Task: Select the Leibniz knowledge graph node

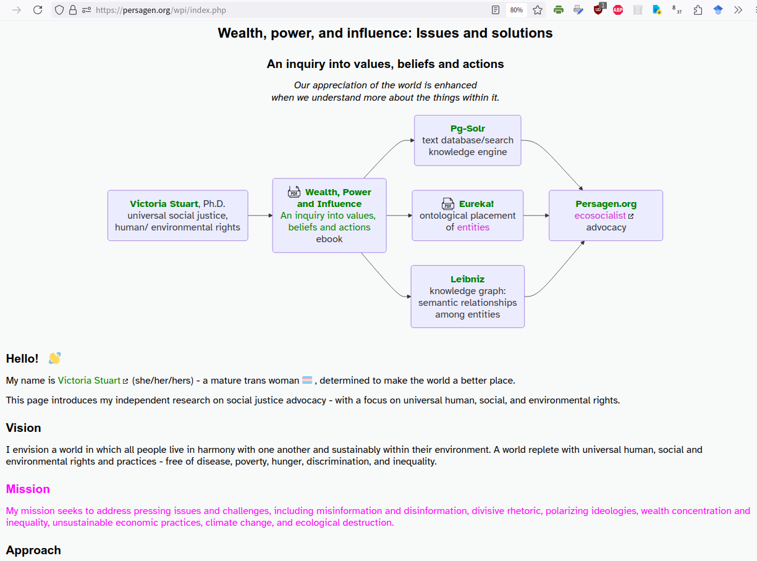Action: [x=468, y=297]
